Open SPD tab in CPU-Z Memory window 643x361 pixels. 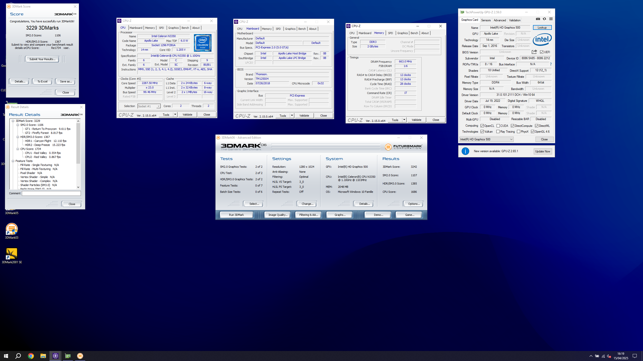[390, 33]
